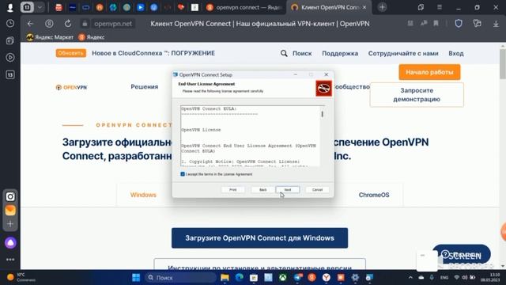
Task: Click the ENG language indicator
Action: click(444, 277)
